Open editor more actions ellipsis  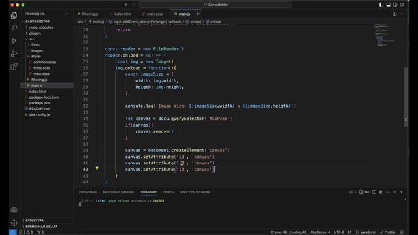pos(402,14)
